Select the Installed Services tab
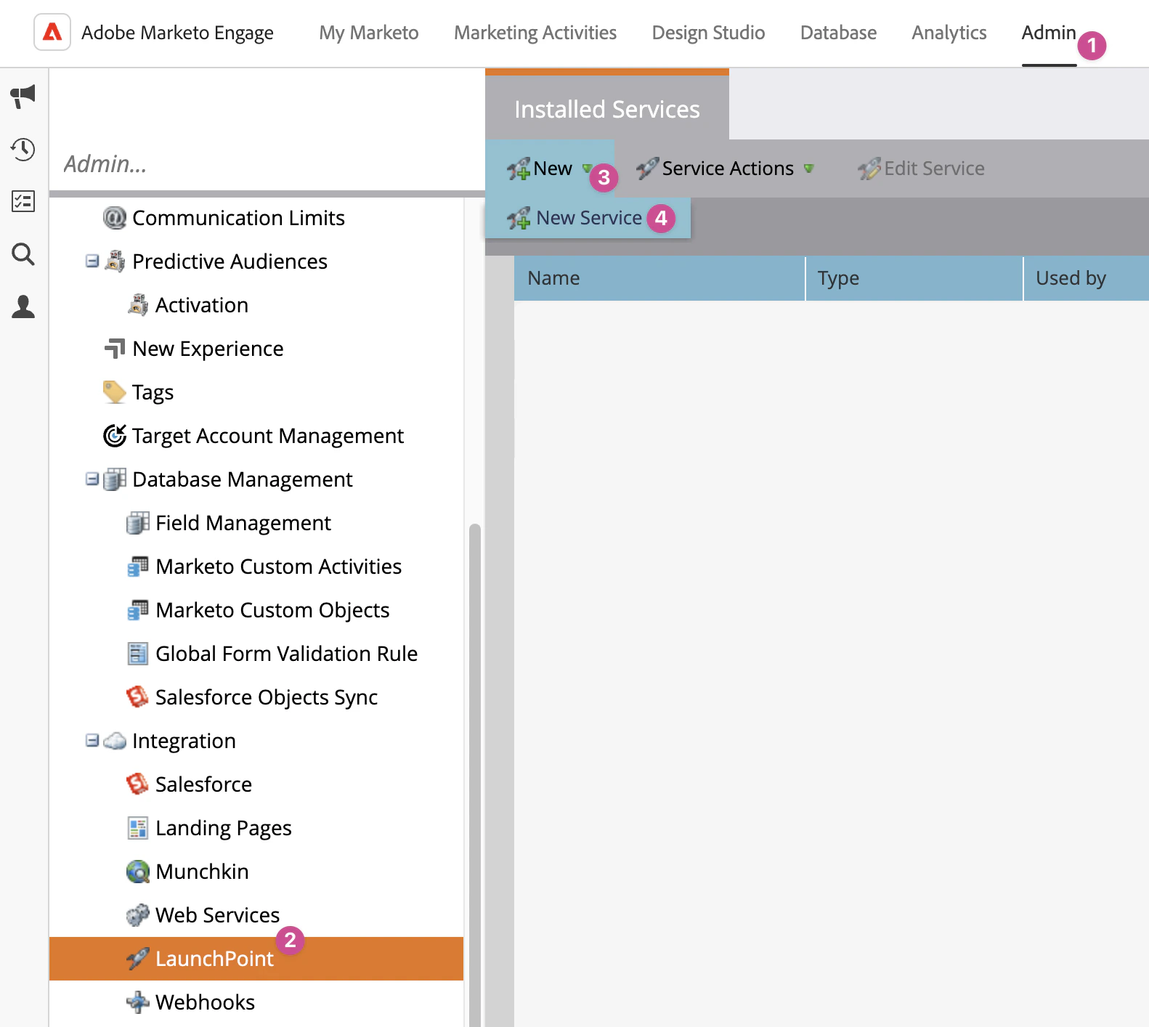The width and height of the screenshot is (1149, 1027). point(607,108)
